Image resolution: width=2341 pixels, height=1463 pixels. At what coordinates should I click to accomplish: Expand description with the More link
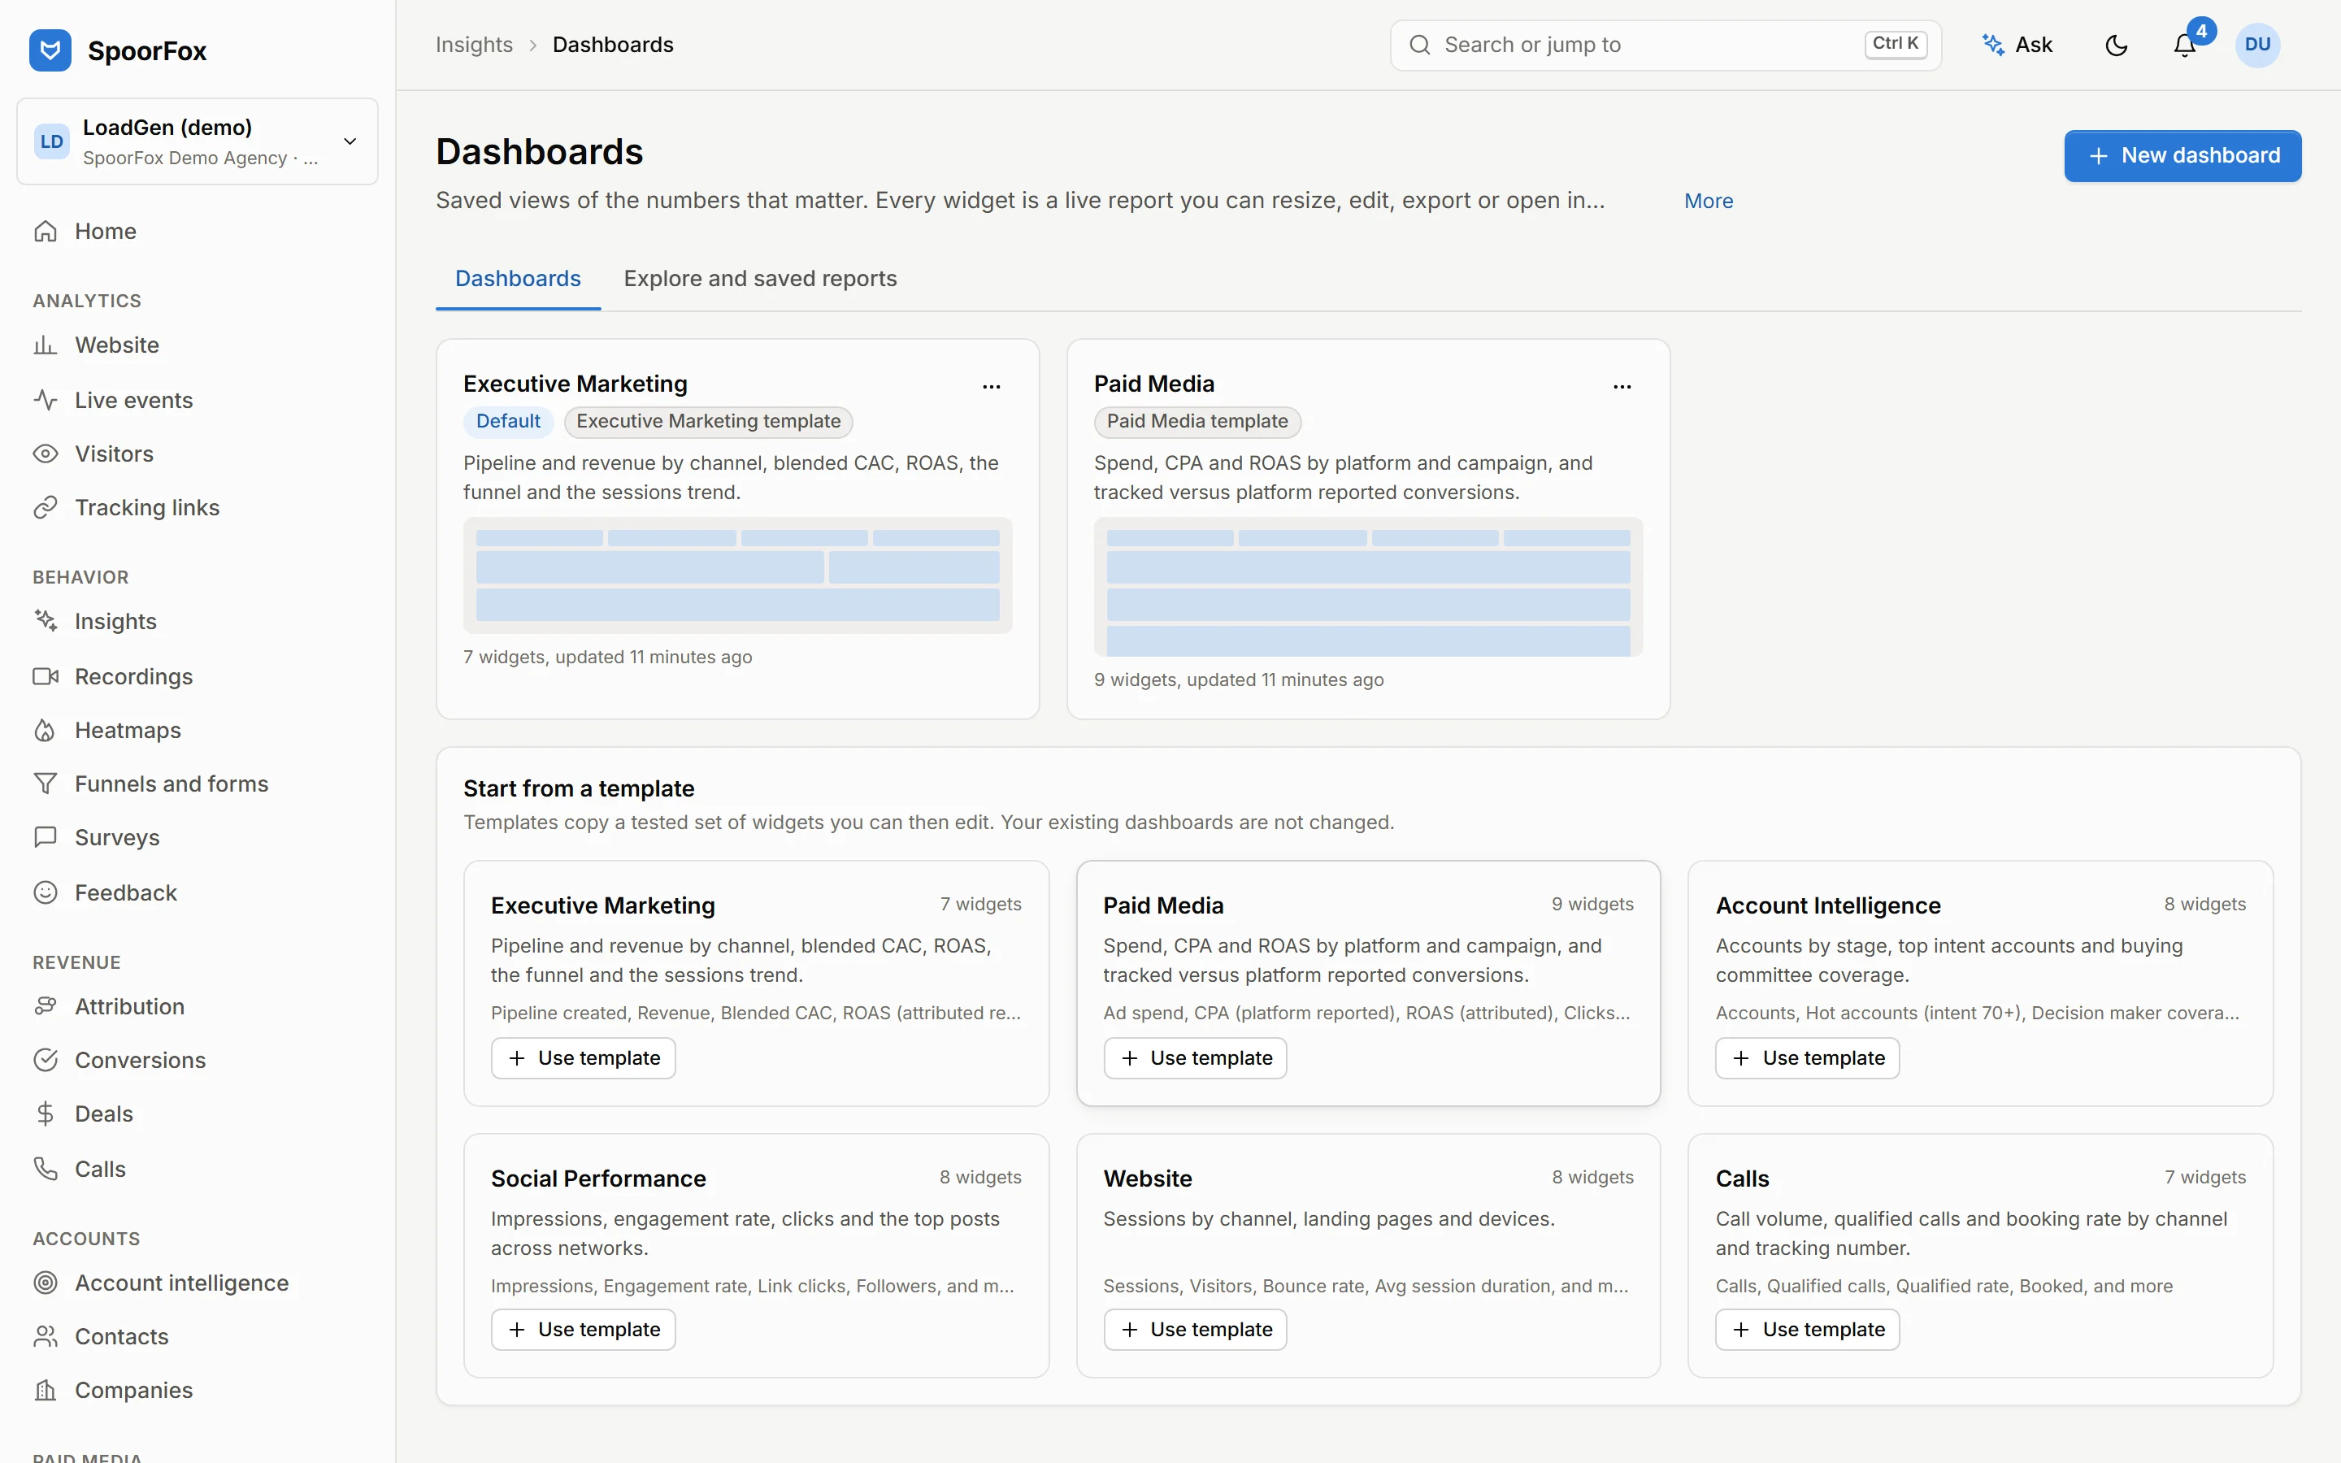[1709, 202]
